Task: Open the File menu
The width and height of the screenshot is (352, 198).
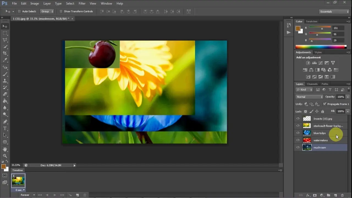Action: click(x=14, y=4)
